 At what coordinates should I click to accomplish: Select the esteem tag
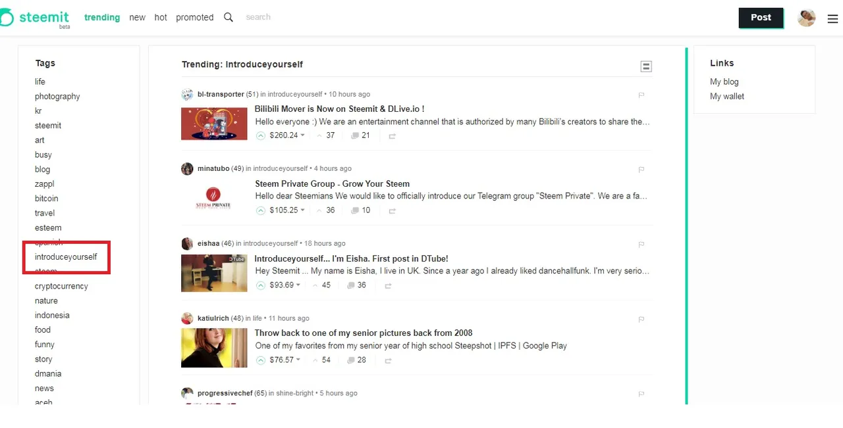coord(48,228)
